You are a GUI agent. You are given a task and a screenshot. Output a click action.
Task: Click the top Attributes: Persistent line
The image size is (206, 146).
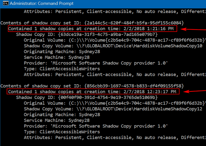pos(115,11)
